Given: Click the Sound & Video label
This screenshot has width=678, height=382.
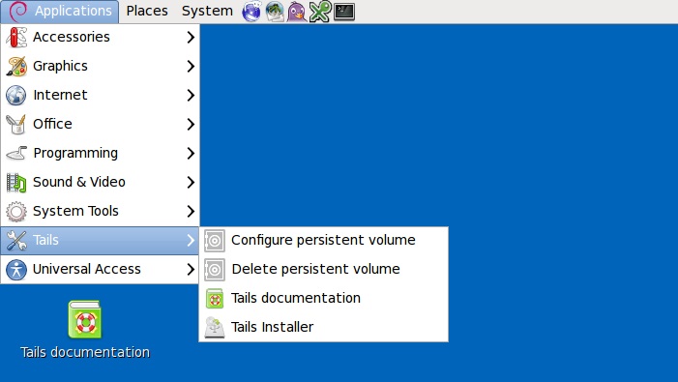Looking at the screenshot, I should pos(79,182).
